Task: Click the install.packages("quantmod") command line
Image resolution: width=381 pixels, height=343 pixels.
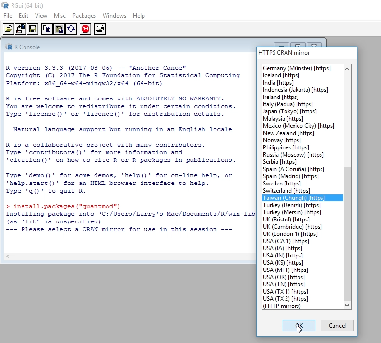Action: (x=63, y=206)
